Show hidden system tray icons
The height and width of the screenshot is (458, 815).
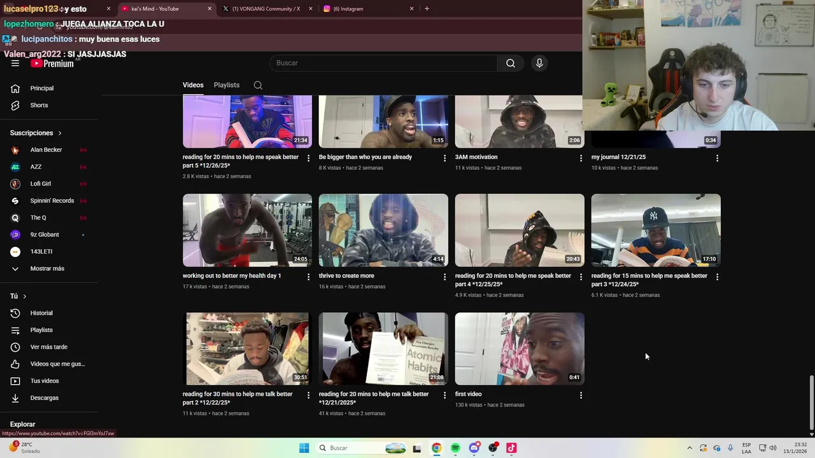pos(690,448)
